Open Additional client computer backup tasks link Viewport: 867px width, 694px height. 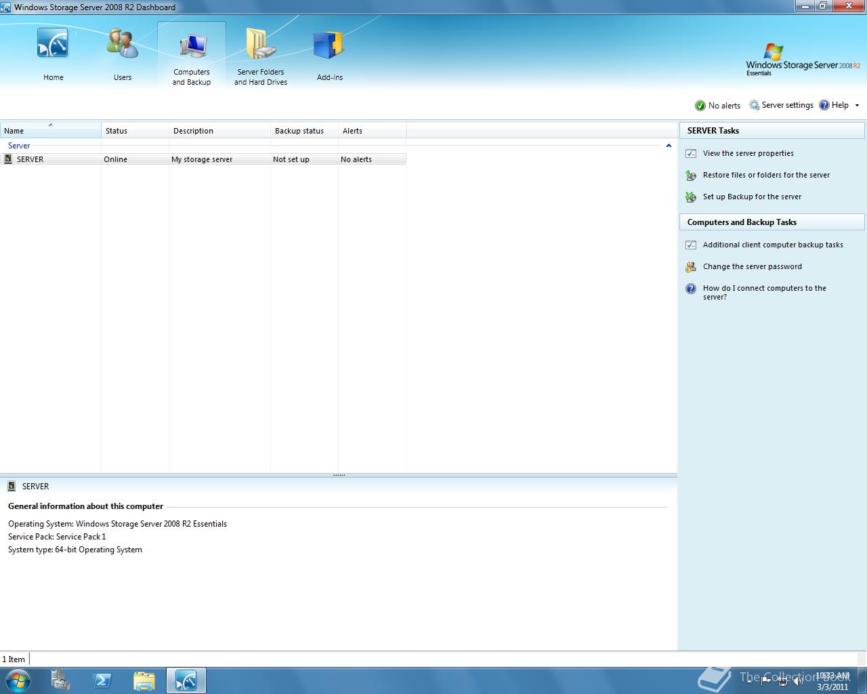pos(773,245)
